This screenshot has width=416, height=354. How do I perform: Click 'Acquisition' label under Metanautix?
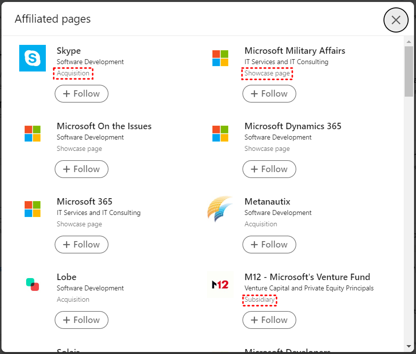click(261, 224)
